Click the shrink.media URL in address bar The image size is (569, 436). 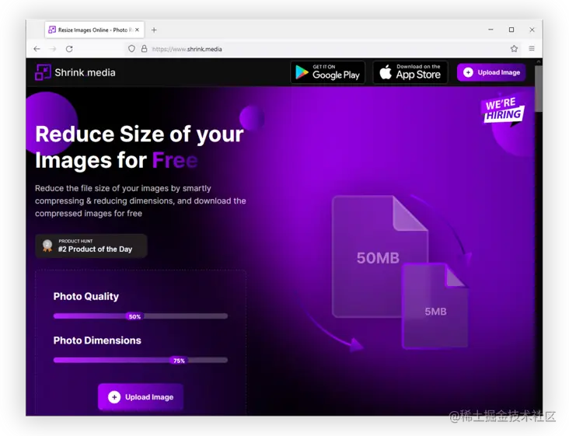coord(187,49)
